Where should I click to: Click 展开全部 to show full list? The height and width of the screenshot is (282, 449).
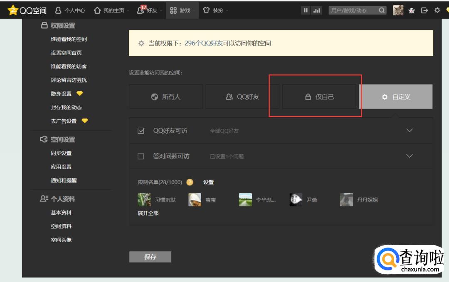coord(148,213)
